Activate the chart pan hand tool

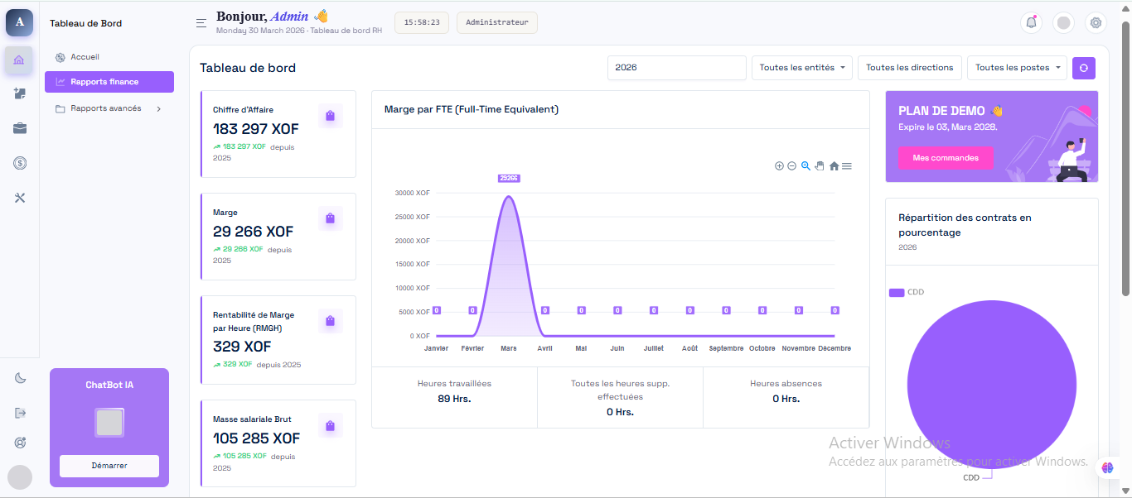click(x=820, y=165)
